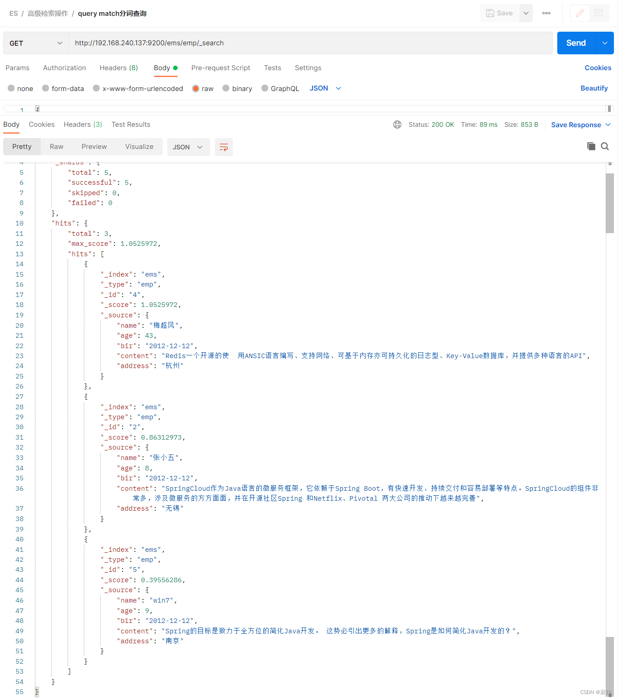The width and height of the screenshot is (618, 699).
Task: Click the Status 200 OK text
Action: click(x=431, y=124)
